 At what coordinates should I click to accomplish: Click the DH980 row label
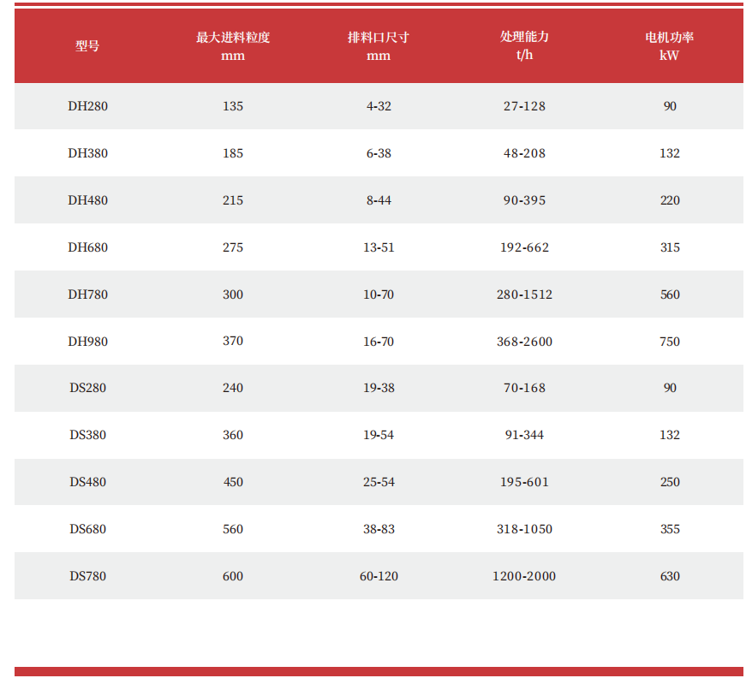[x=88, y=342]
